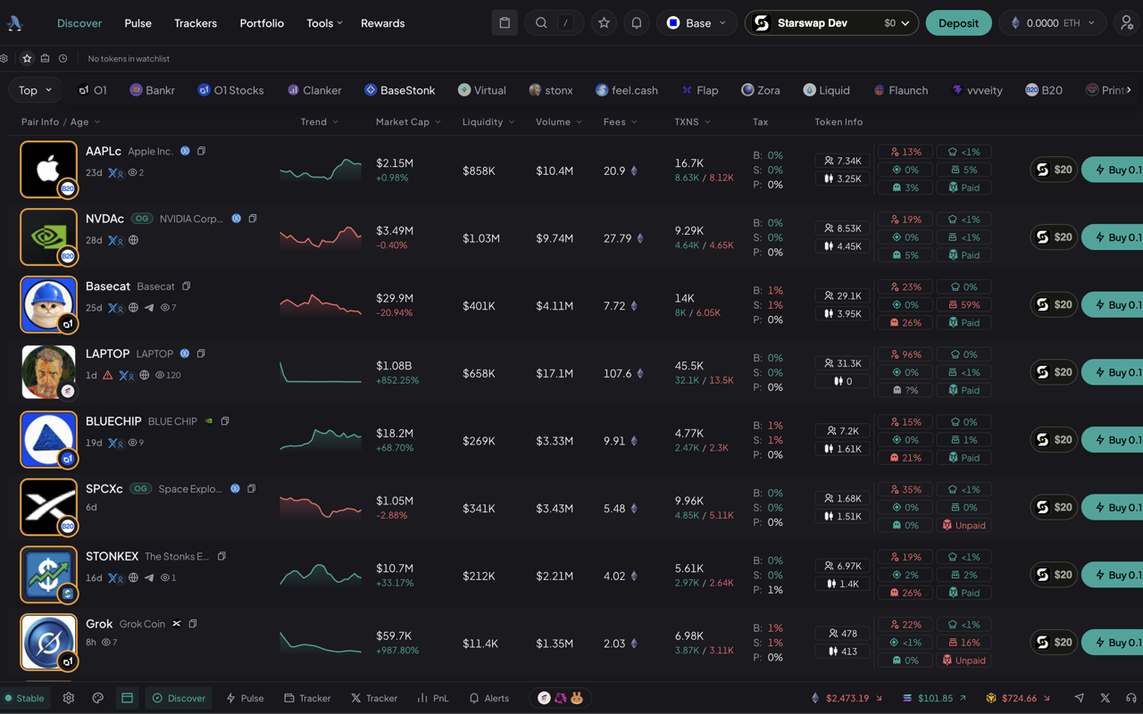Screen dimensions: 1143x714
Task: Toggle the Stable connection status indicator
Action: point(25,698)
